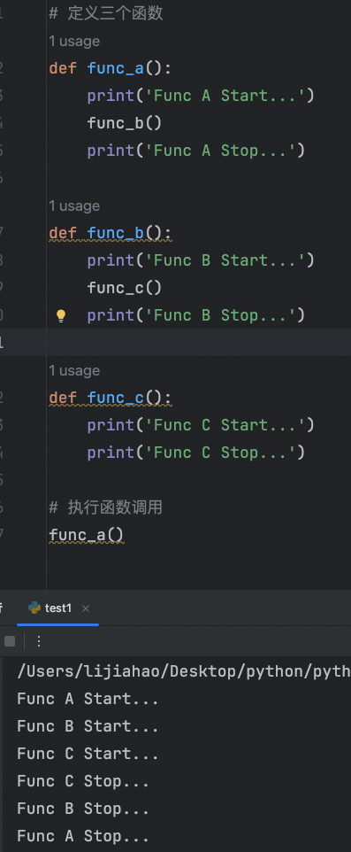Close the test1 run tab
The width and height of the screenshot is (351, 852).
(85, 608)
